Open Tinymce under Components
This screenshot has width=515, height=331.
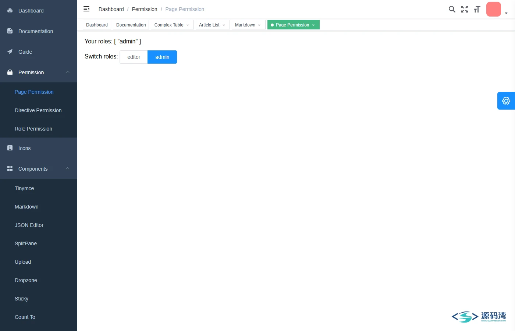(x=39, y=188)
